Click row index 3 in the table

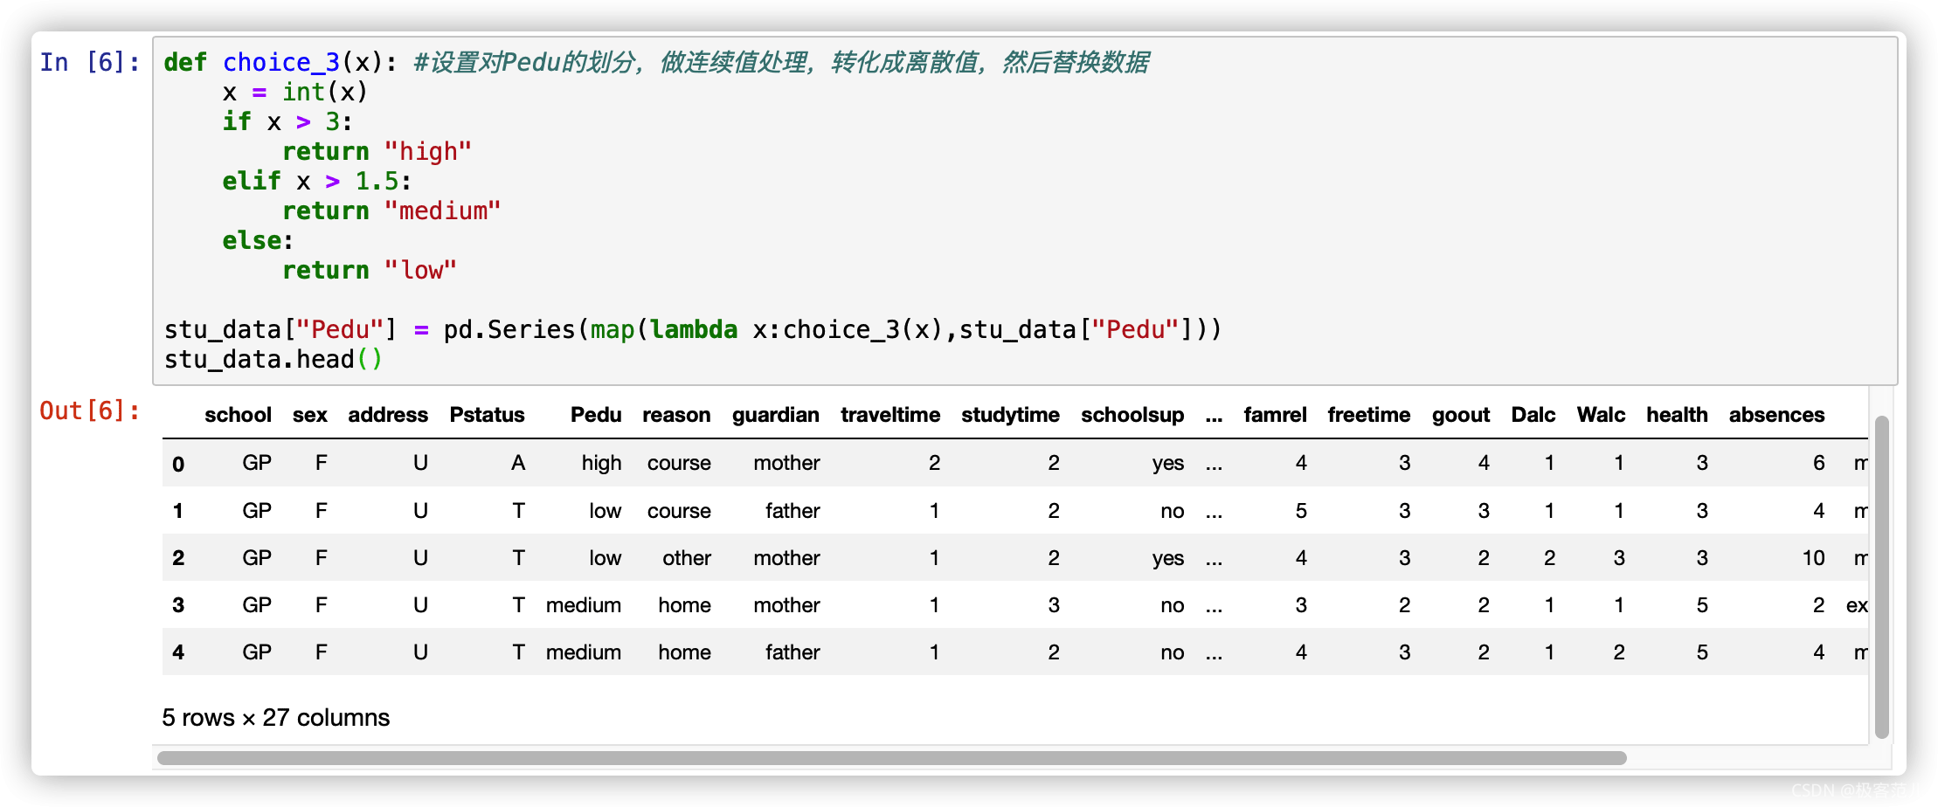178,605
